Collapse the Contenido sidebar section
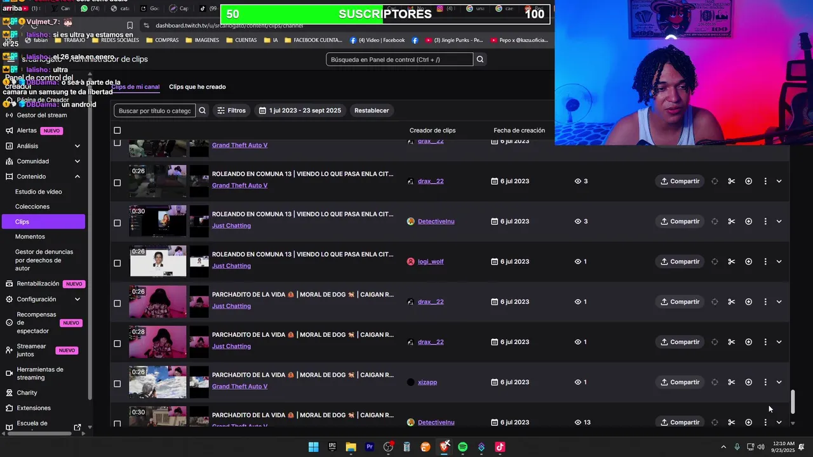Viewport: 813px width, 457px height. (77, 176)
